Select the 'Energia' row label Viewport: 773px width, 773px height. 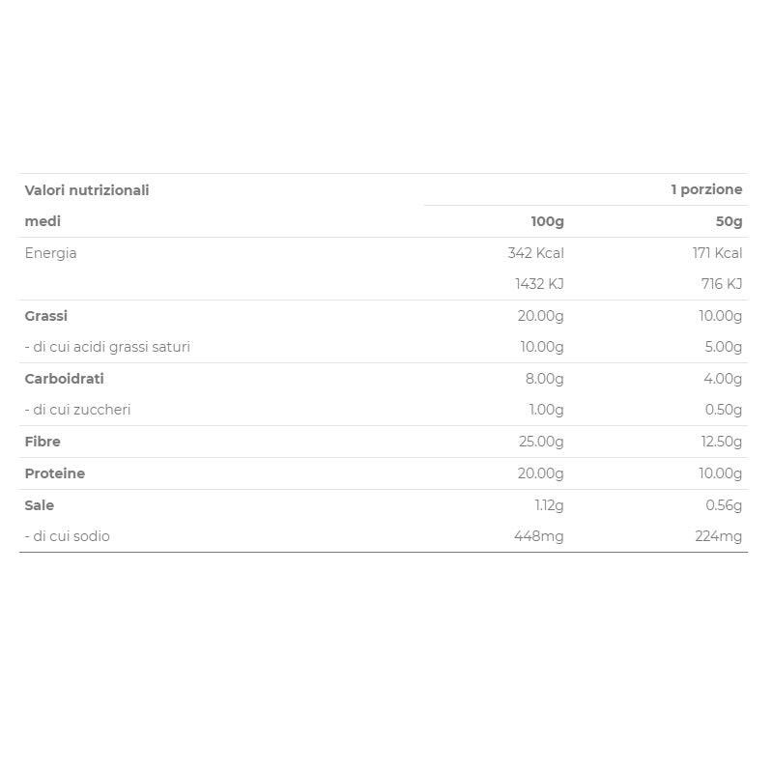click(50, 253)
